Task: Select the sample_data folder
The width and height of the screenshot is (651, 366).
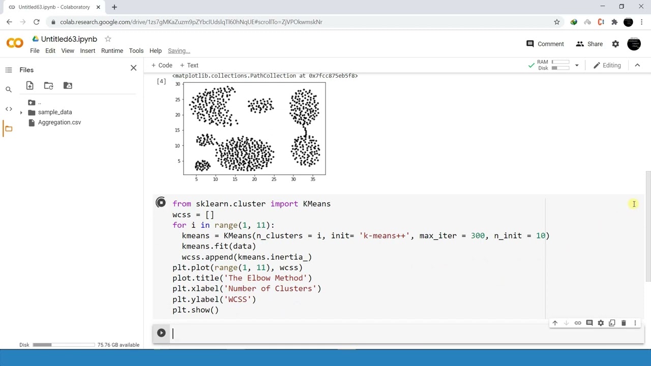Action: tap(55, 112)
